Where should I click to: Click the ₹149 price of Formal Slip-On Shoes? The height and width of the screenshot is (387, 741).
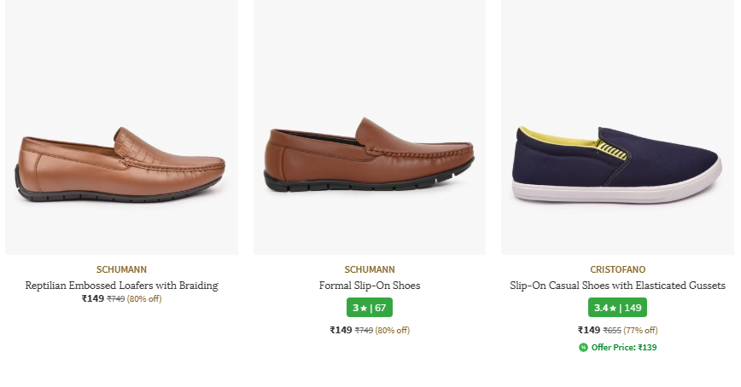(x=341, y=330)
